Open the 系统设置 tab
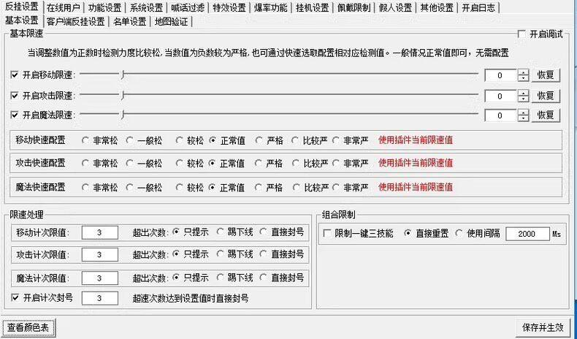The width and height of the screenshot is (577, 339). (147, 7)
